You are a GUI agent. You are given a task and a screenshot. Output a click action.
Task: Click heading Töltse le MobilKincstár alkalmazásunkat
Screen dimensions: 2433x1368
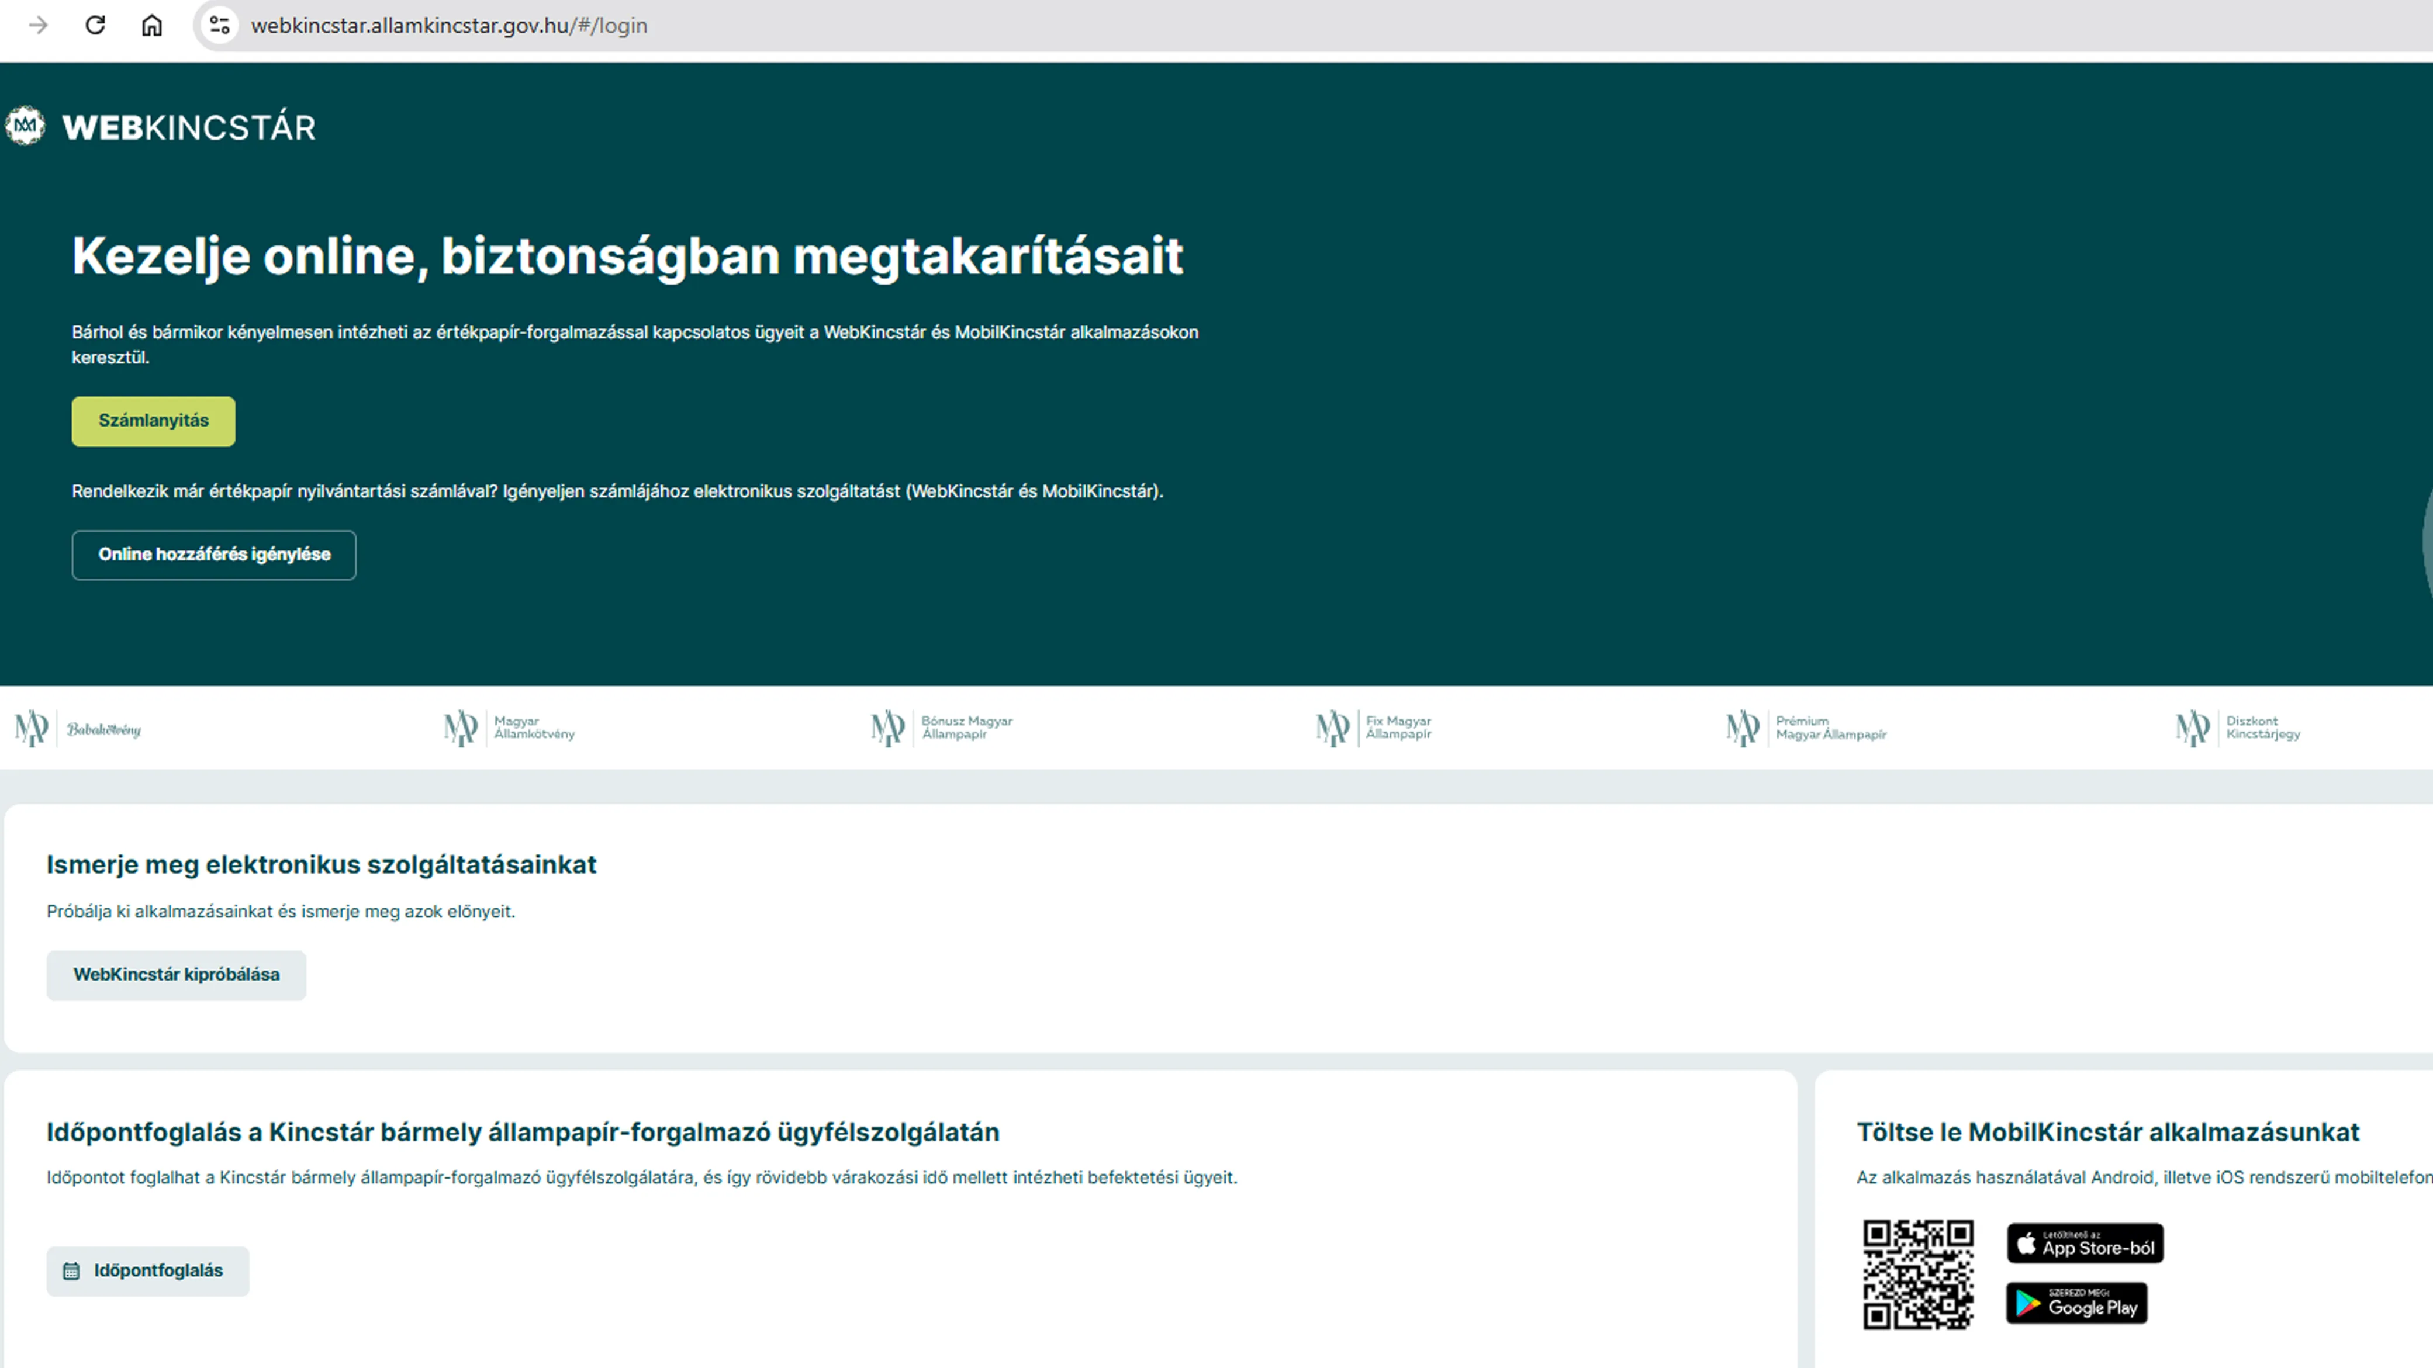[2108, 1132]
